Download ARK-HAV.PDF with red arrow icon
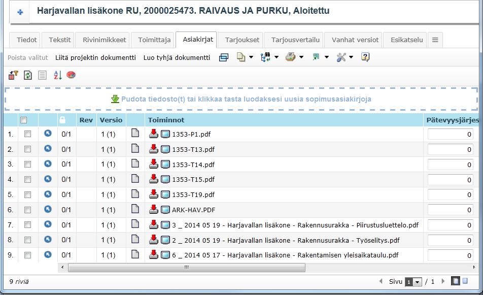The height and width of the screenshot is (295, 483). coord(153,209)
